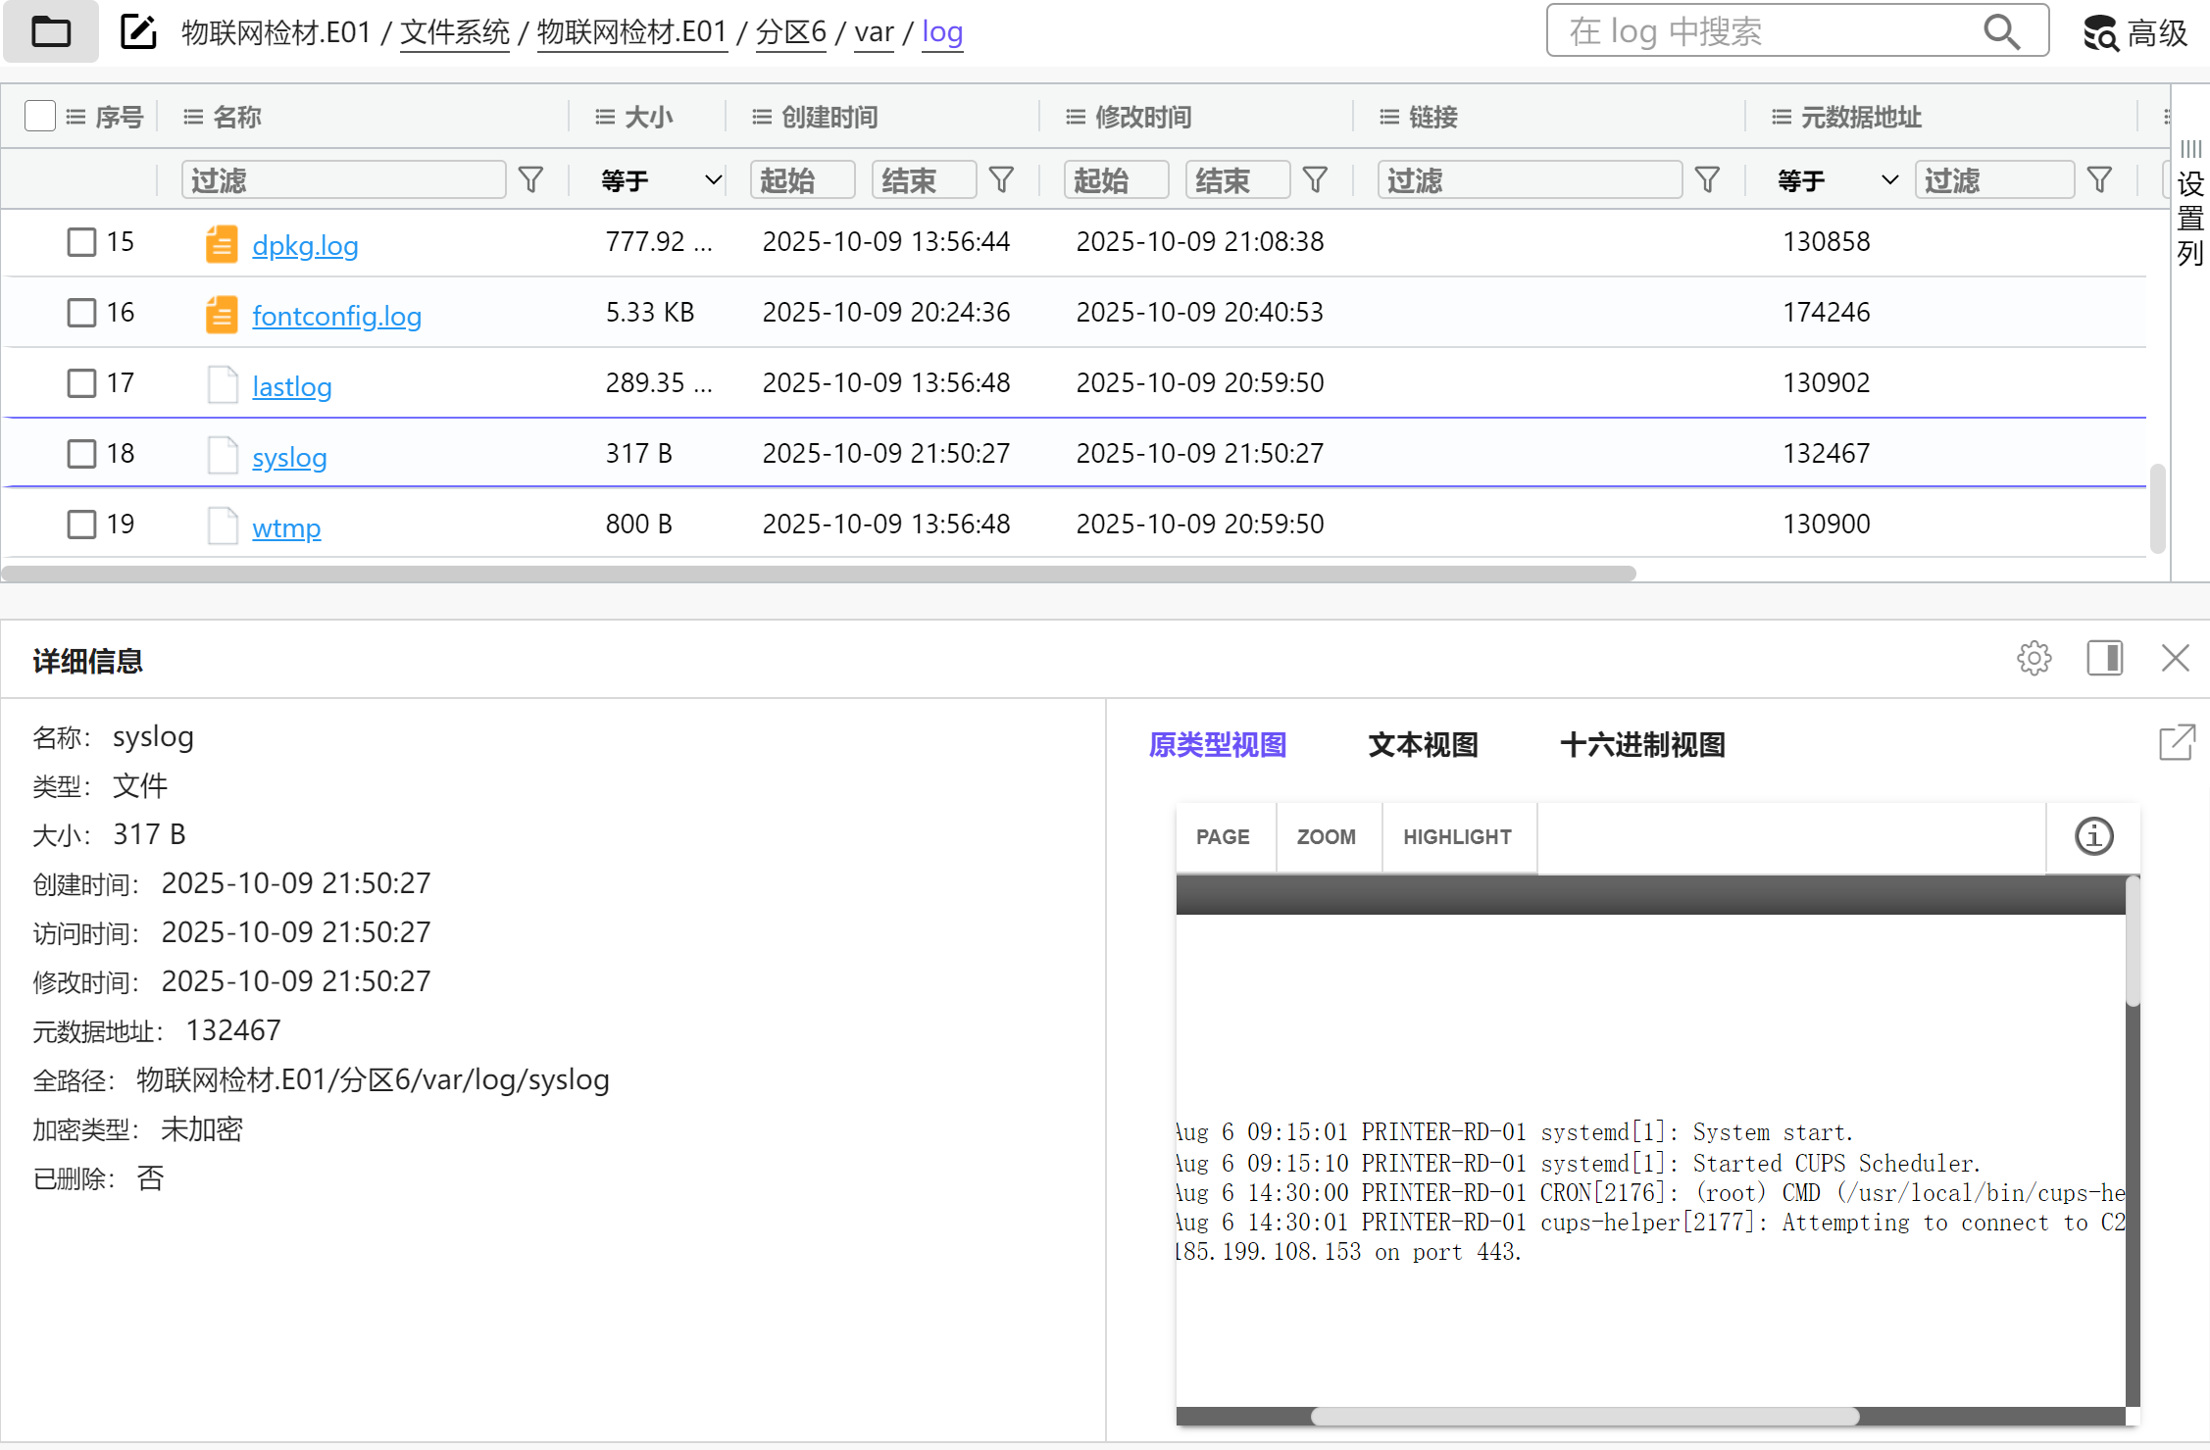Click the 分区6 breadcrumb link

click(x=790, y=32)
